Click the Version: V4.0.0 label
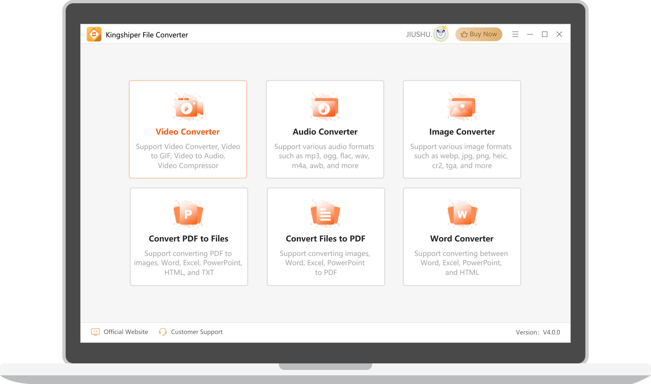Viewport: 651px width, 384px height. click(538, 332)
